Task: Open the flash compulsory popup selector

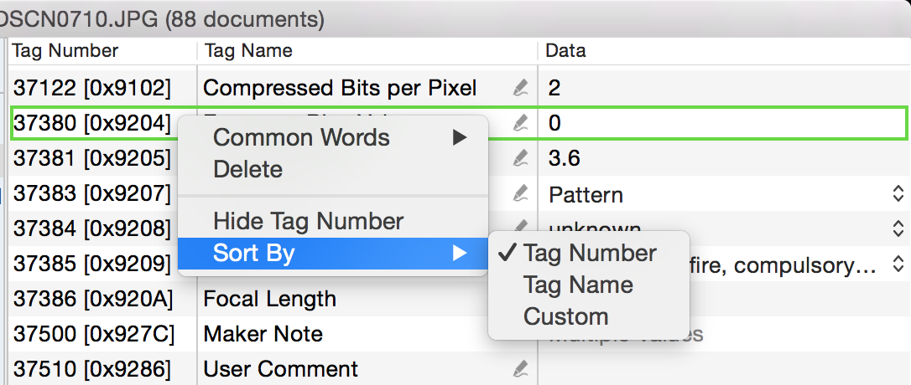Action: coord(898,265)
